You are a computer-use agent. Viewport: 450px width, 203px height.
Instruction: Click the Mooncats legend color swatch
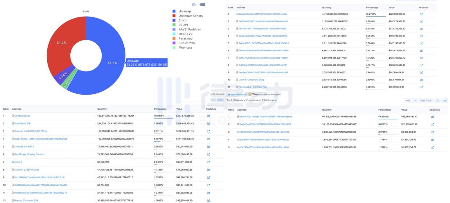[174, 47]
